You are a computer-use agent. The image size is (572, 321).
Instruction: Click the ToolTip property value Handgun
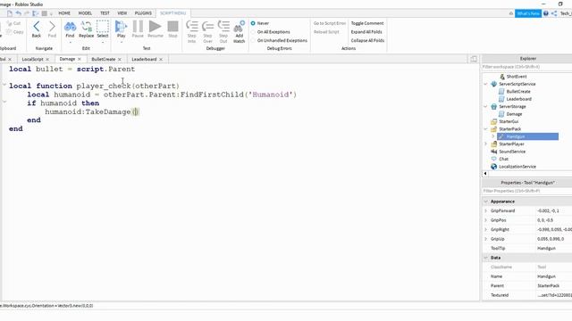[546, 248]
